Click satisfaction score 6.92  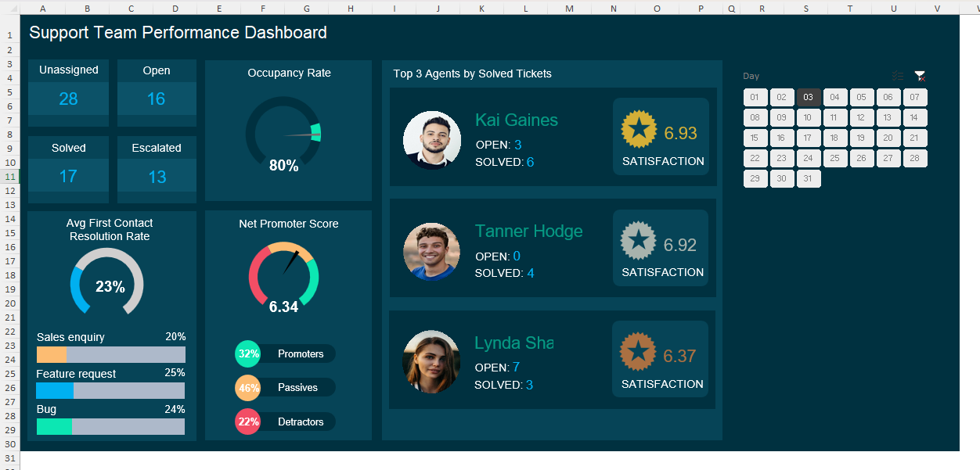[679, 245]
